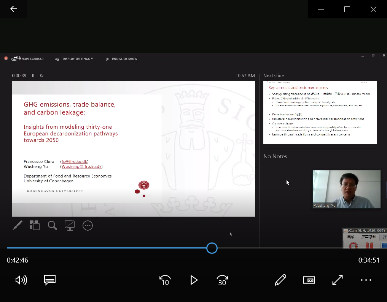387x302 pixels.
Task: Click the red recording indicator dot
Action: 6,58
